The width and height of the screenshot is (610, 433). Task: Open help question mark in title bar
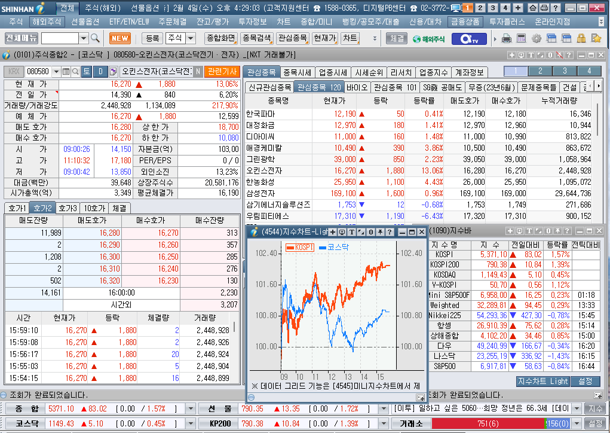point(556,7)
